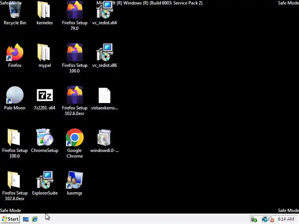Click the 6:14 AM taskbar clock
The height and width of the screenshot is (224, 299).
pyautogui.click(x=286, y=219)
